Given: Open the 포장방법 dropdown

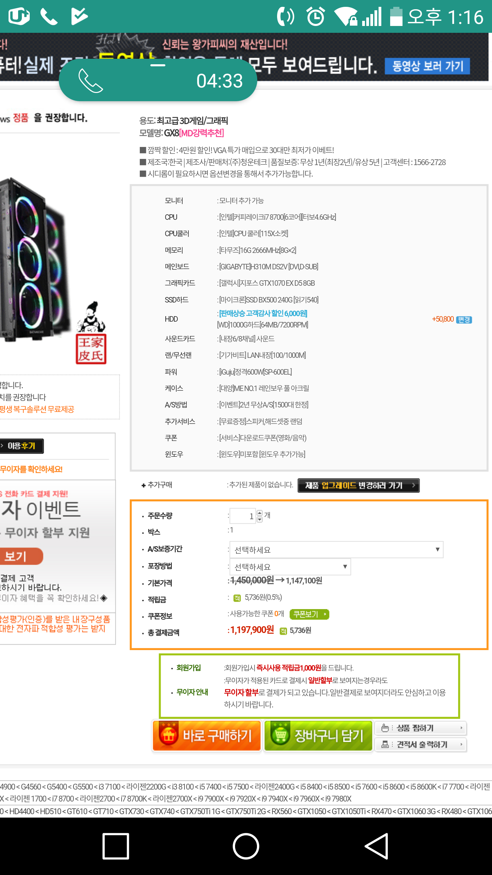Looking at the screenshot, I should tap(290, 566).
